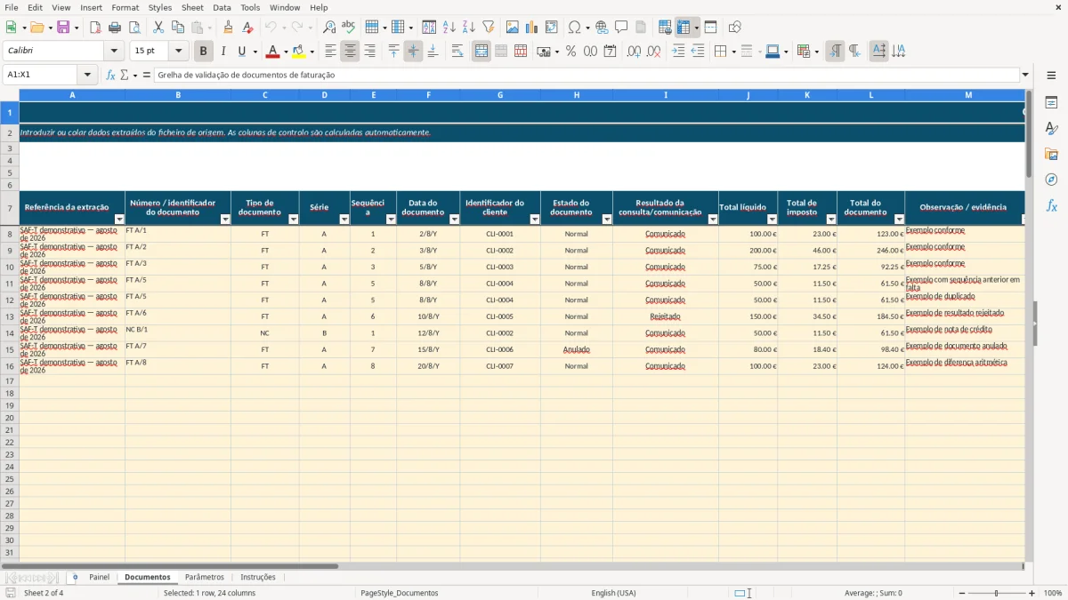Switch to Parâmetros sheet tab
The image size is (1068, 600).
(205, 578)
